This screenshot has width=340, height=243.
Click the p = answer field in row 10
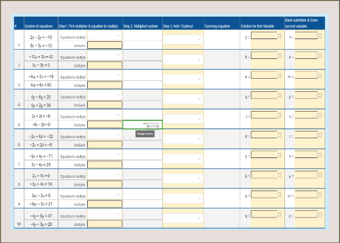306,214
